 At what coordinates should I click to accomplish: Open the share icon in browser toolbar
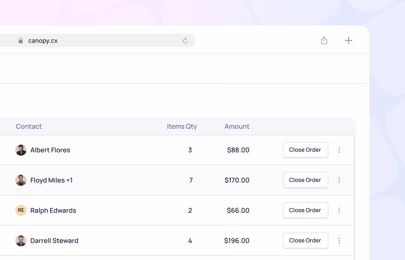[324, 40]
